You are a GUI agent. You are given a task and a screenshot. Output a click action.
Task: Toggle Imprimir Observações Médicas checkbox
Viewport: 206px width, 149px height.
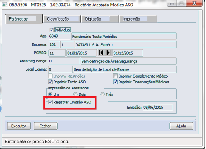pyautogui.click(x=115, y=82)
